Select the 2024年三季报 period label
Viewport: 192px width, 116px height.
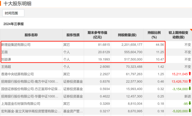[13, 24]
